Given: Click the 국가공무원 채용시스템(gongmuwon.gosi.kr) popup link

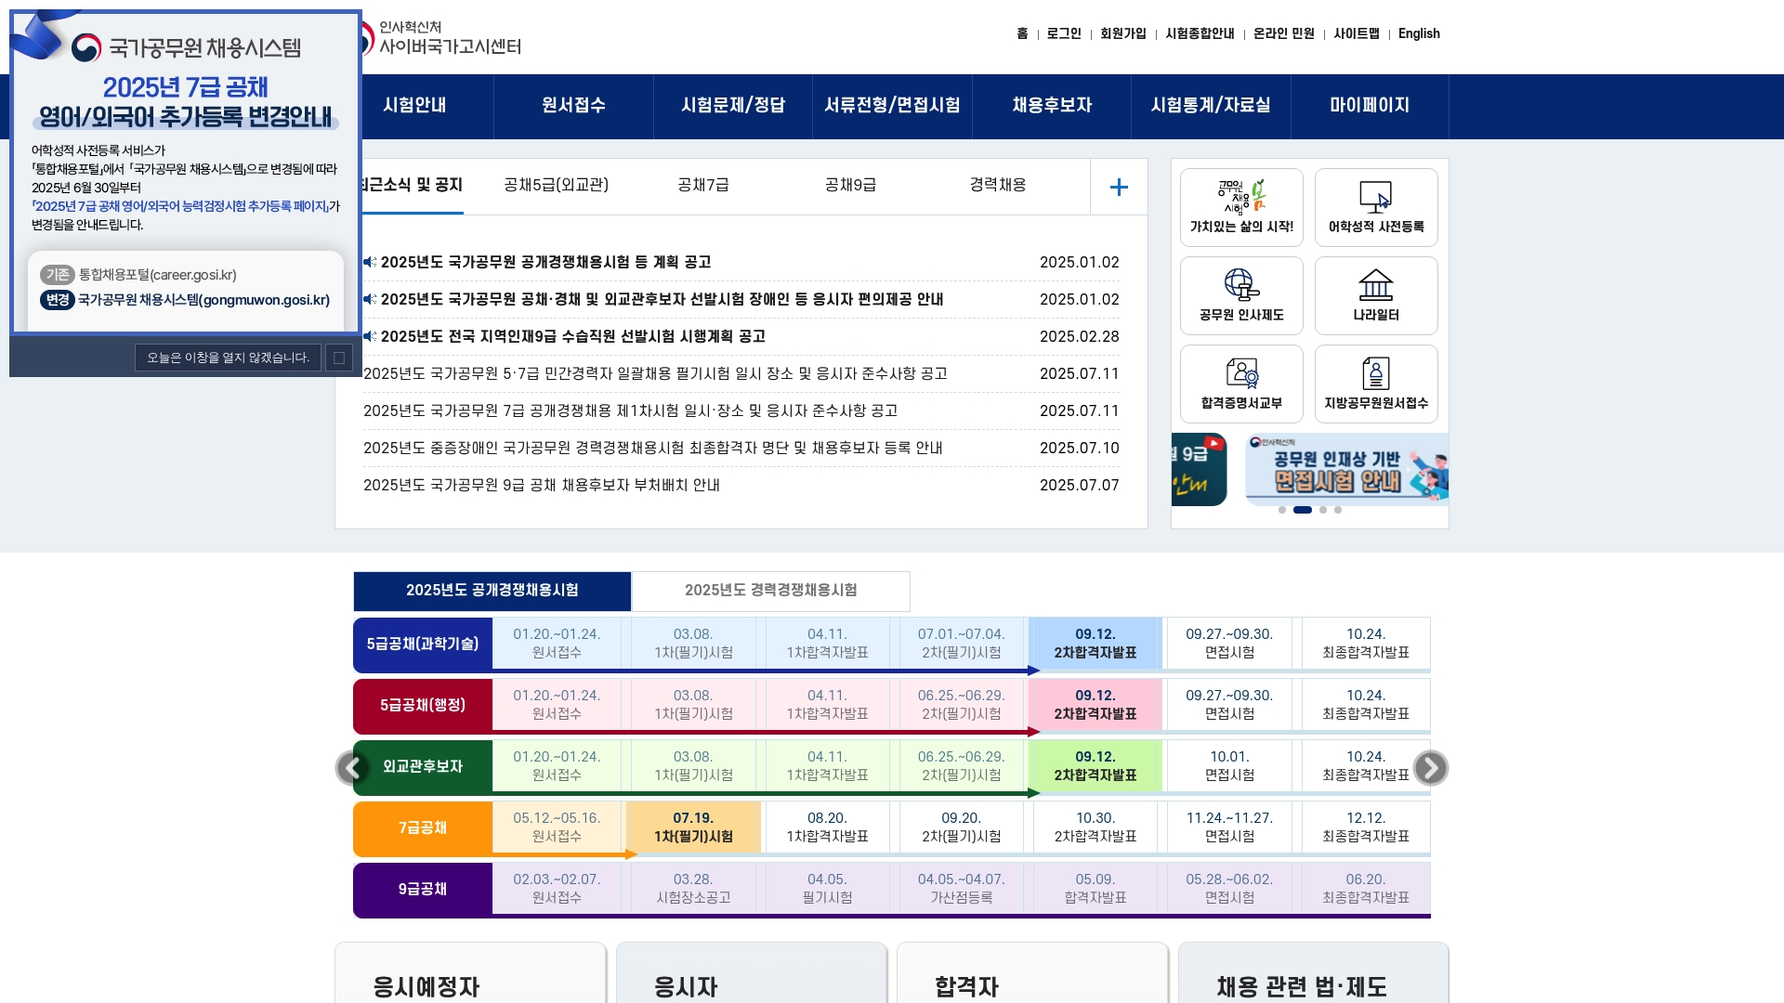Looking at the screenshot, I should point(203,300).
